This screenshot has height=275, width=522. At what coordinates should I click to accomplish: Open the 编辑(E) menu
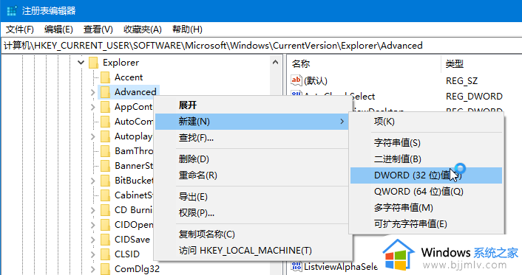pyautogui.click(x=58, y=29)
